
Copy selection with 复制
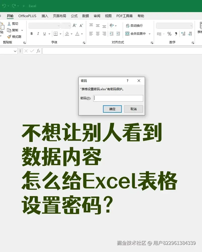13,30
